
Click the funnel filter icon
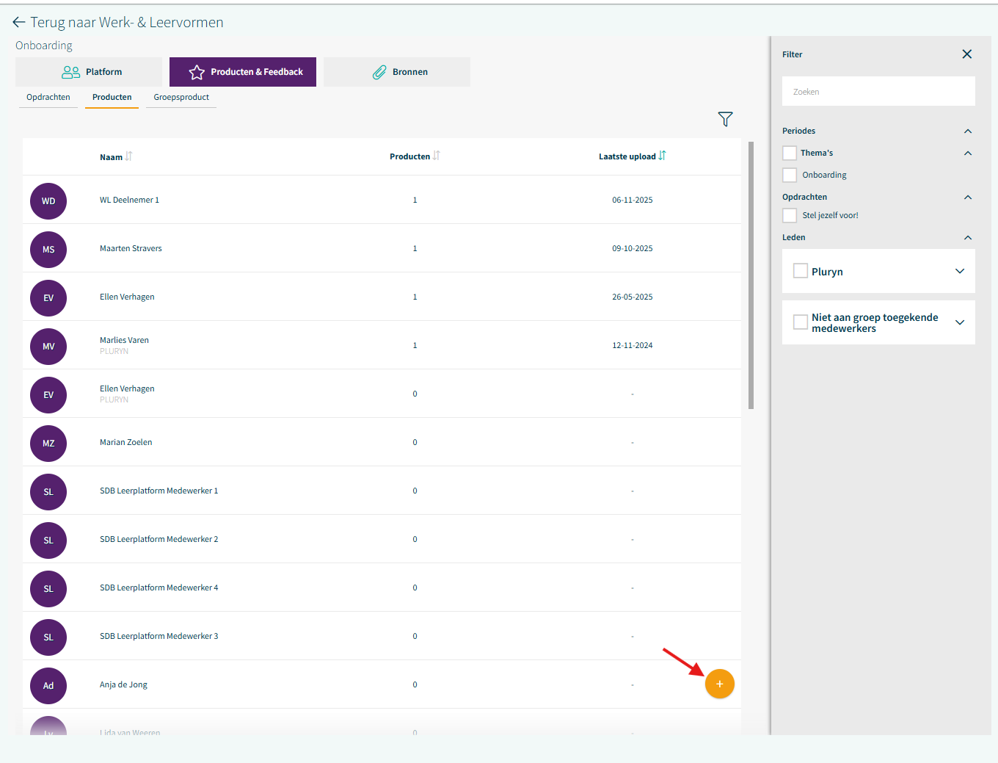click(x=725, y=119)
